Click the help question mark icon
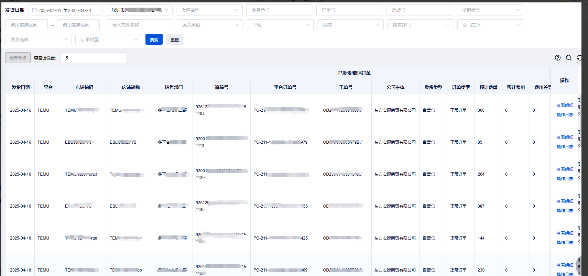Viewport: 588px width, 276px height. [x=558, y=58]
